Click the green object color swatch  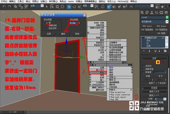[x=167, y=17]
